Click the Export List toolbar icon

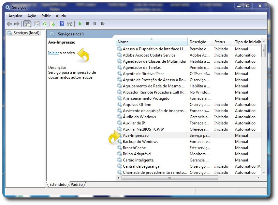[52, 24]
